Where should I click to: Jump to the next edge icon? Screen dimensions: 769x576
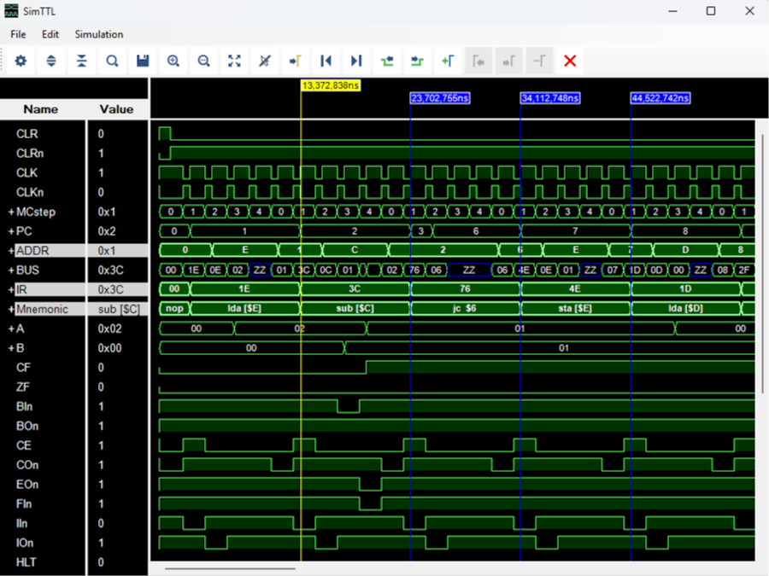[x=356, y=61]
